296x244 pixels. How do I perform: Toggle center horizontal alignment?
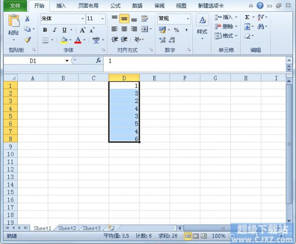click(124, 30)
